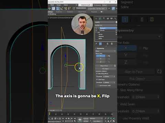Click Use Proximity Weld button
This screenshot has height=123, width=165.
coord(105,85)
